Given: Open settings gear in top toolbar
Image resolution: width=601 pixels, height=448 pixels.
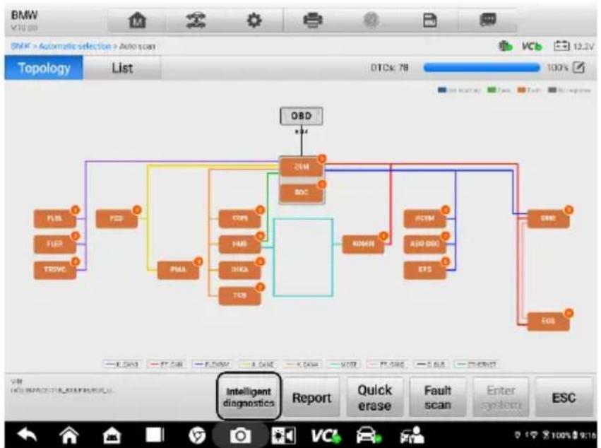Looking at the screenshot, I should point(254,20).
